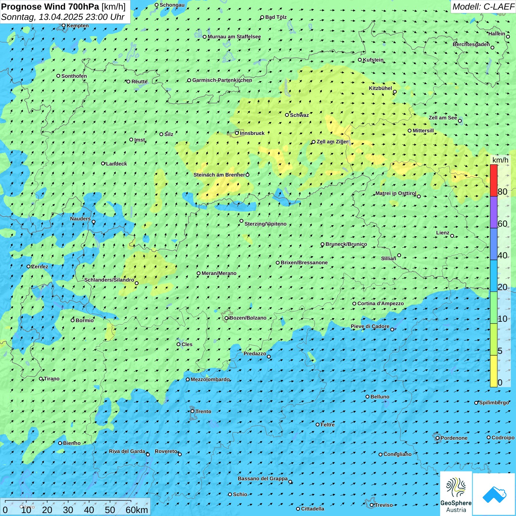The height and width of the screenshot is (516, 516).
Task: Click the Kempten marker dot
Action: coord(63,26)
